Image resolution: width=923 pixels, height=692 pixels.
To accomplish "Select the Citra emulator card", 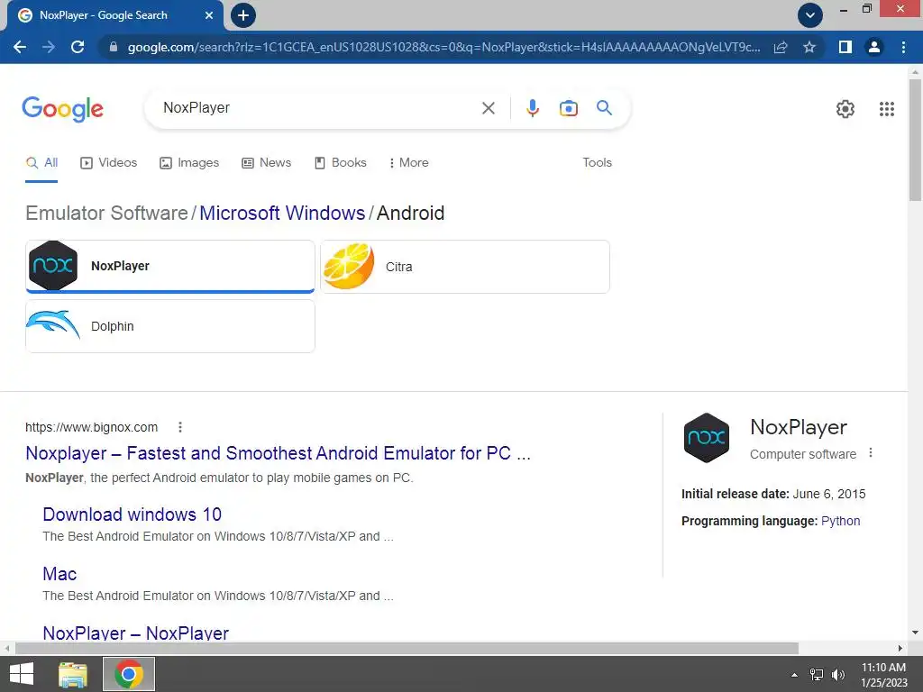I will [x=465, y=267].
